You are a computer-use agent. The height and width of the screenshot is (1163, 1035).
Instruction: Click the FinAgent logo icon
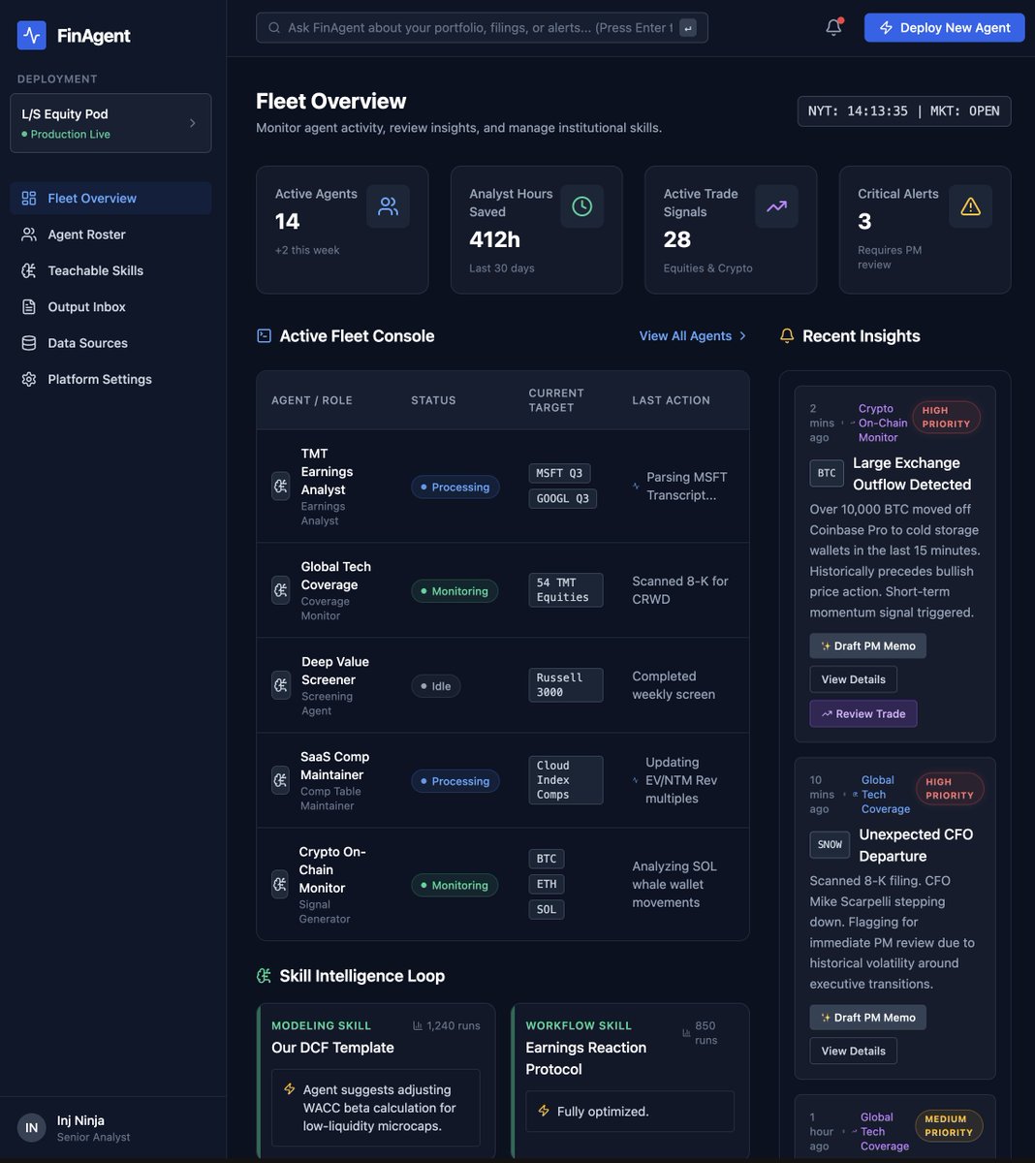pyautogui.click(x=32, y=36)
